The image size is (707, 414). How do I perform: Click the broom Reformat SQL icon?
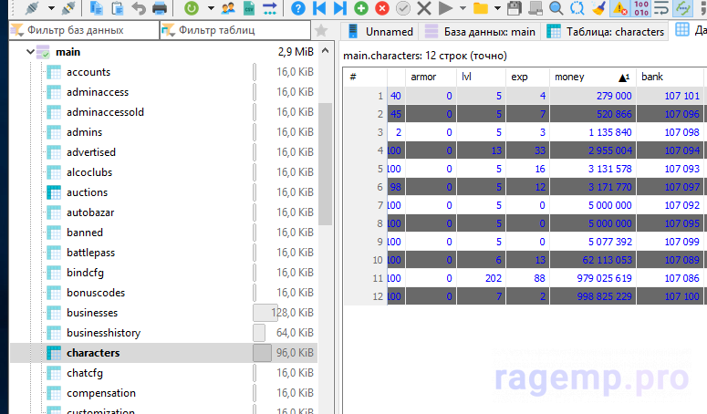click(x=598, y=8)
